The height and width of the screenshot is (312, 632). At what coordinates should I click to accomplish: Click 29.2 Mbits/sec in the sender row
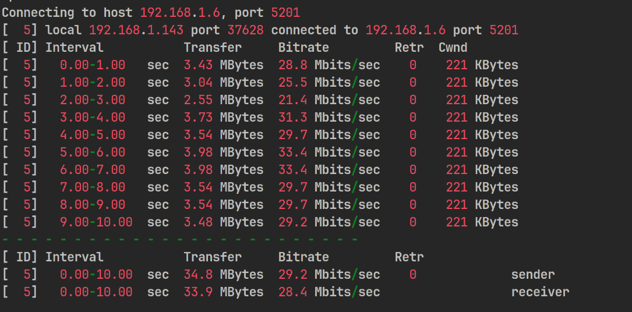(329, 275)
